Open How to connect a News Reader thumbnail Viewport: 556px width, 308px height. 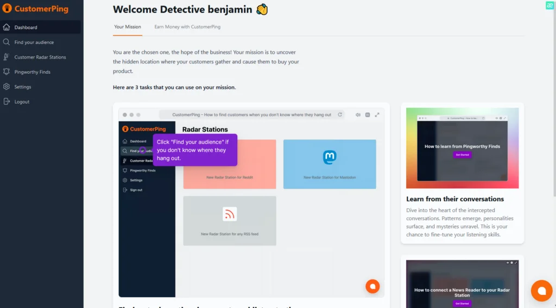pos(462,284)
